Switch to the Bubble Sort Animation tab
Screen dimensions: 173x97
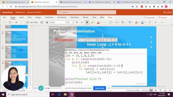click(73, 2)
